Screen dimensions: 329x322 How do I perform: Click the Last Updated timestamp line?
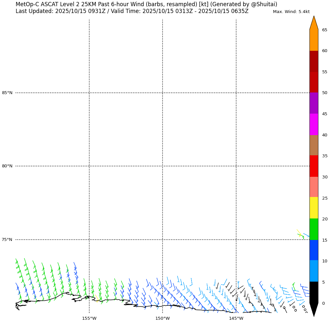132,11
